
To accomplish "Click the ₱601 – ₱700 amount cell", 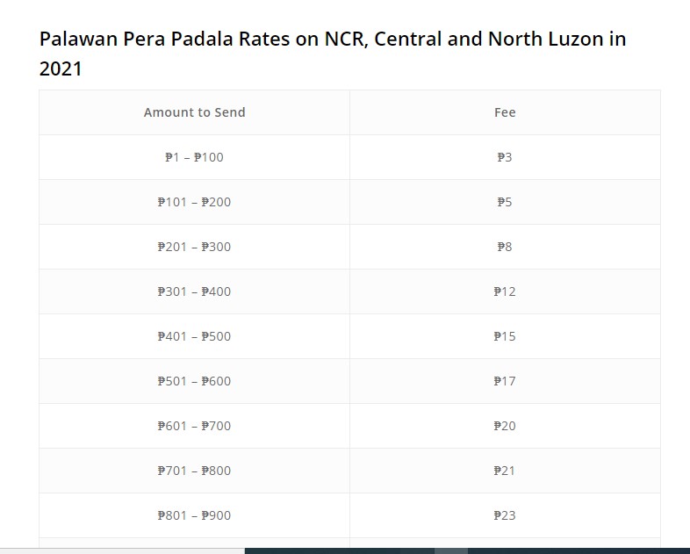I will pyautogui.click(x=194, y=426).
